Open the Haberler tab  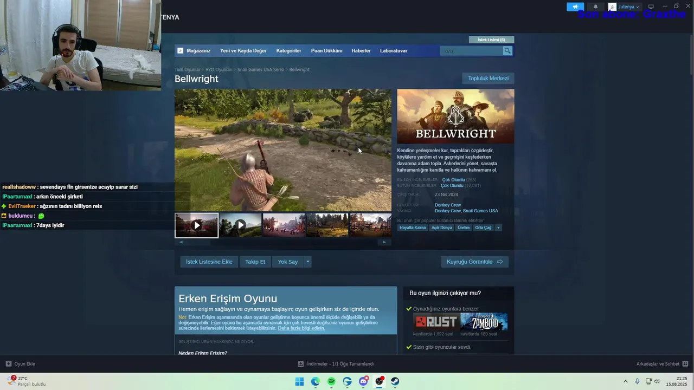pyautogui.click(x=361, y=51)
